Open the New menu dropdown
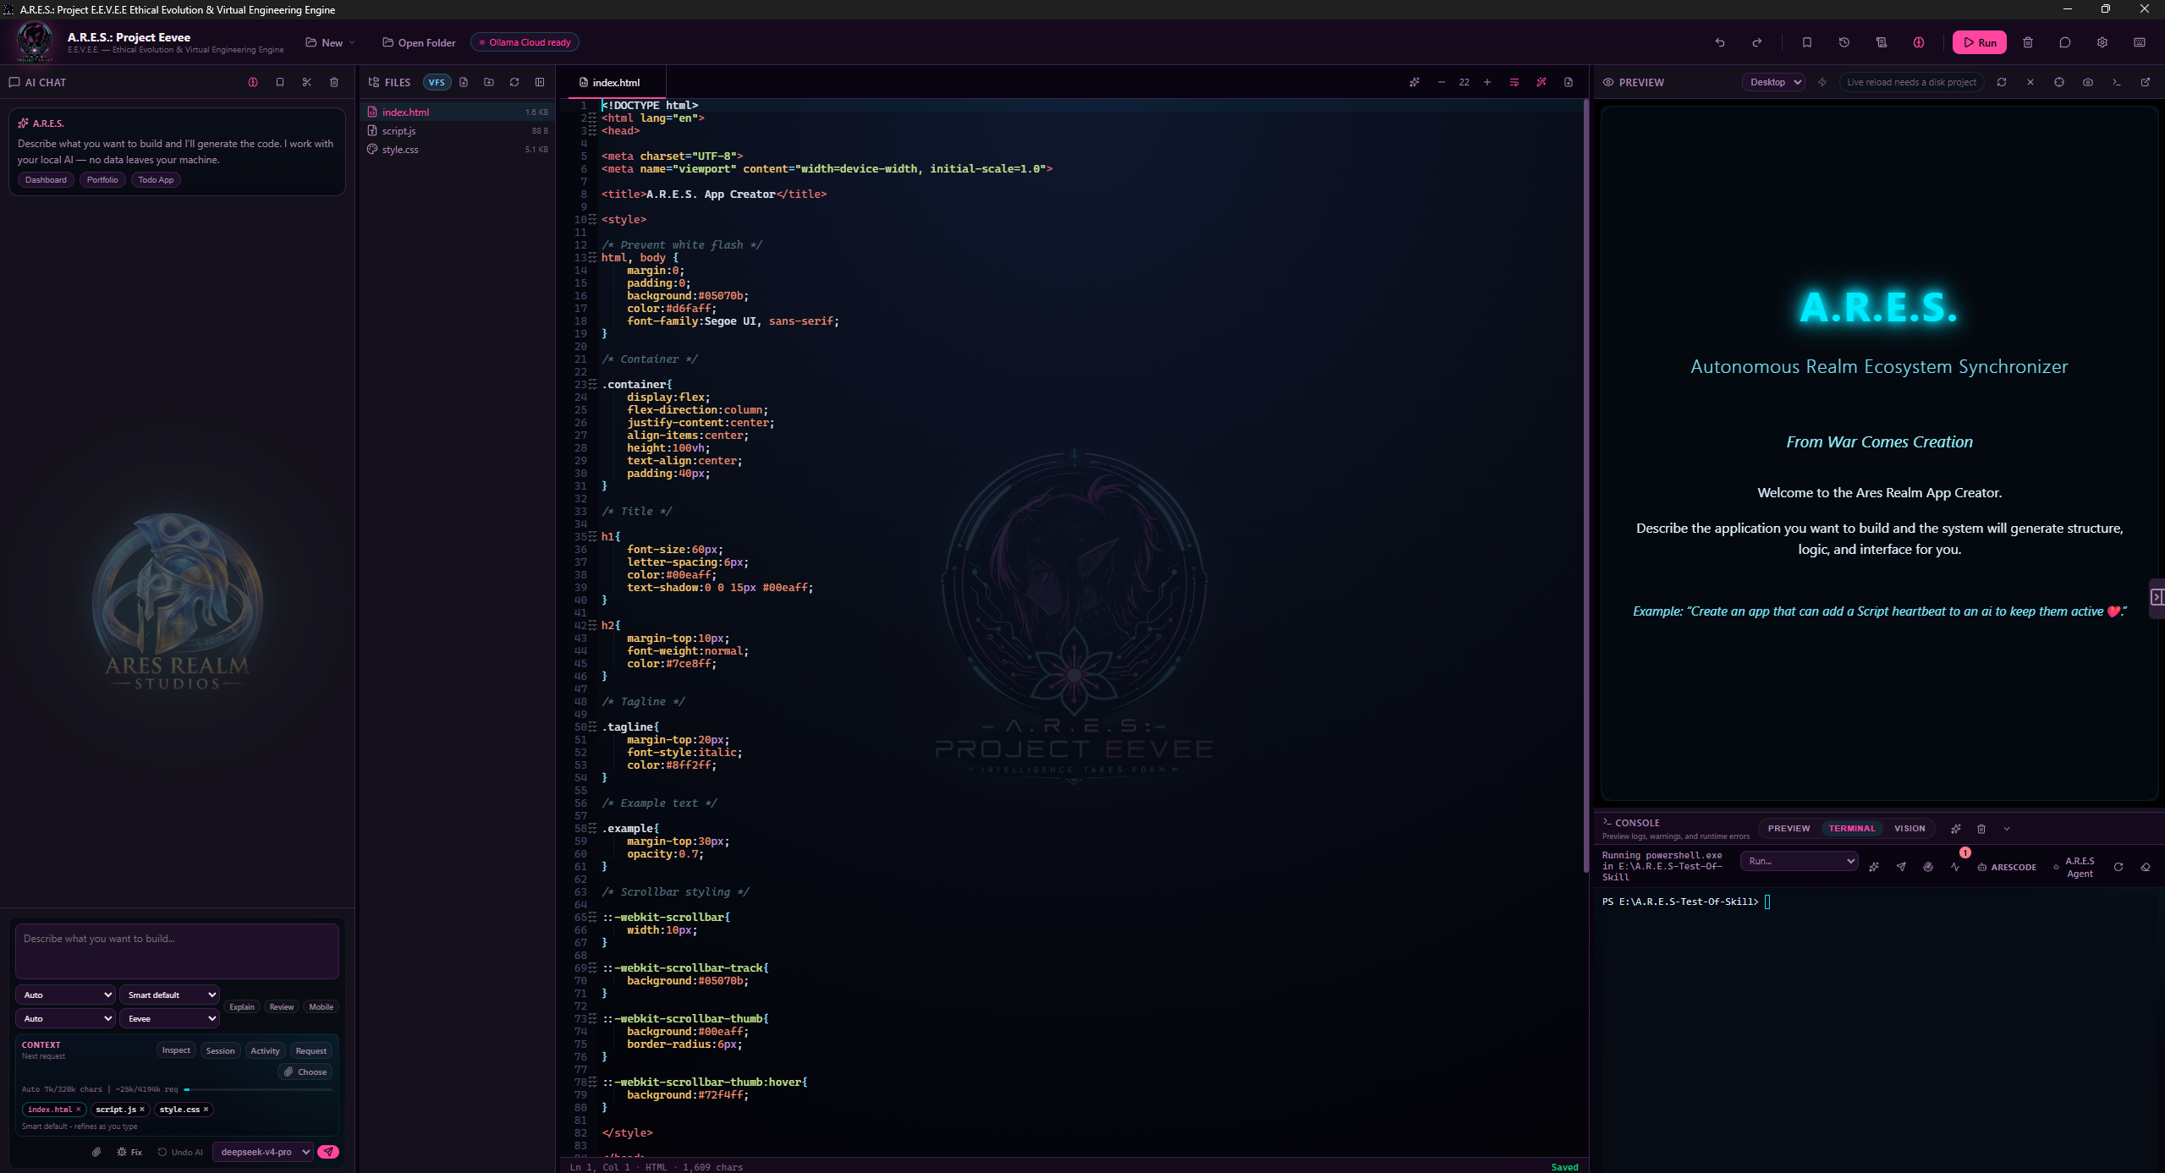This screenshot has width=2165, height=1173. (331, 42)
